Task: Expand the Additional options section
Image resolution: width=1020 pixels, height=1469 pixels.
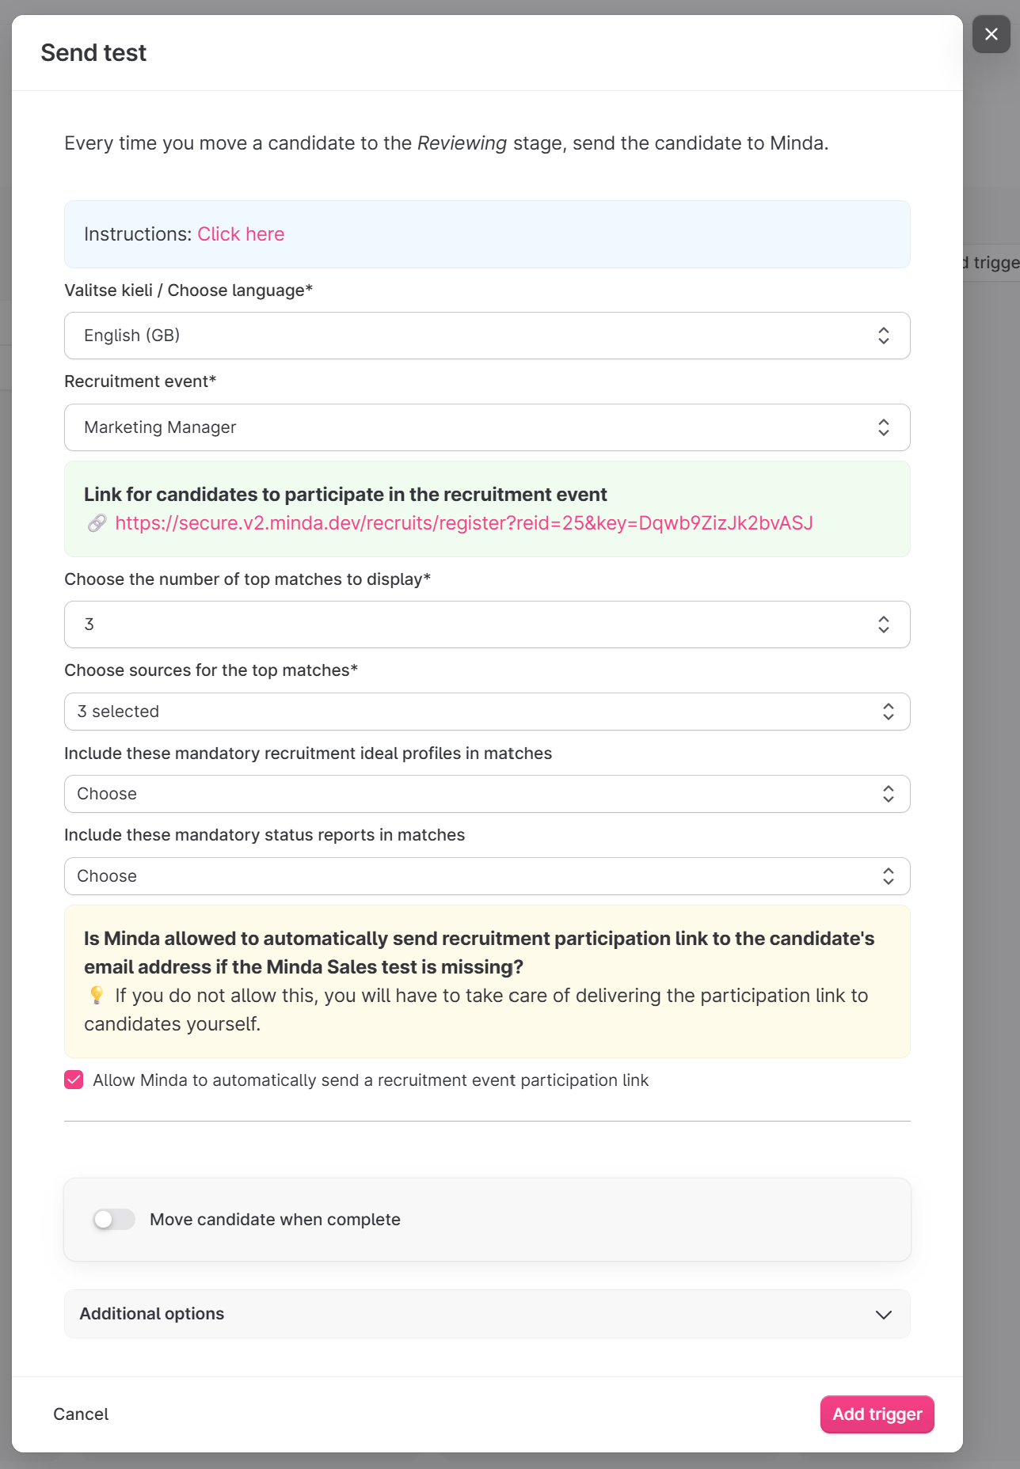Action: pos(487,1314)
